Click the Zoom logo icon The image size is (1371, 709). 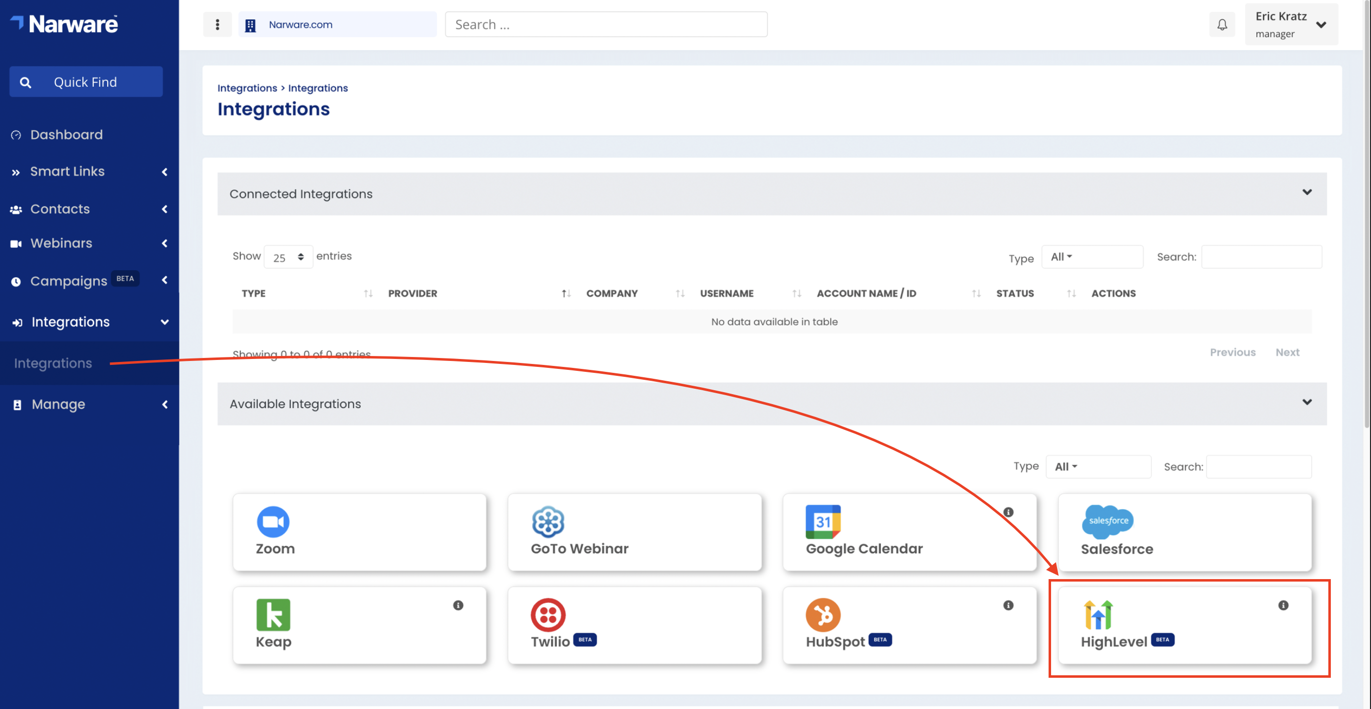tap(273, 522)
